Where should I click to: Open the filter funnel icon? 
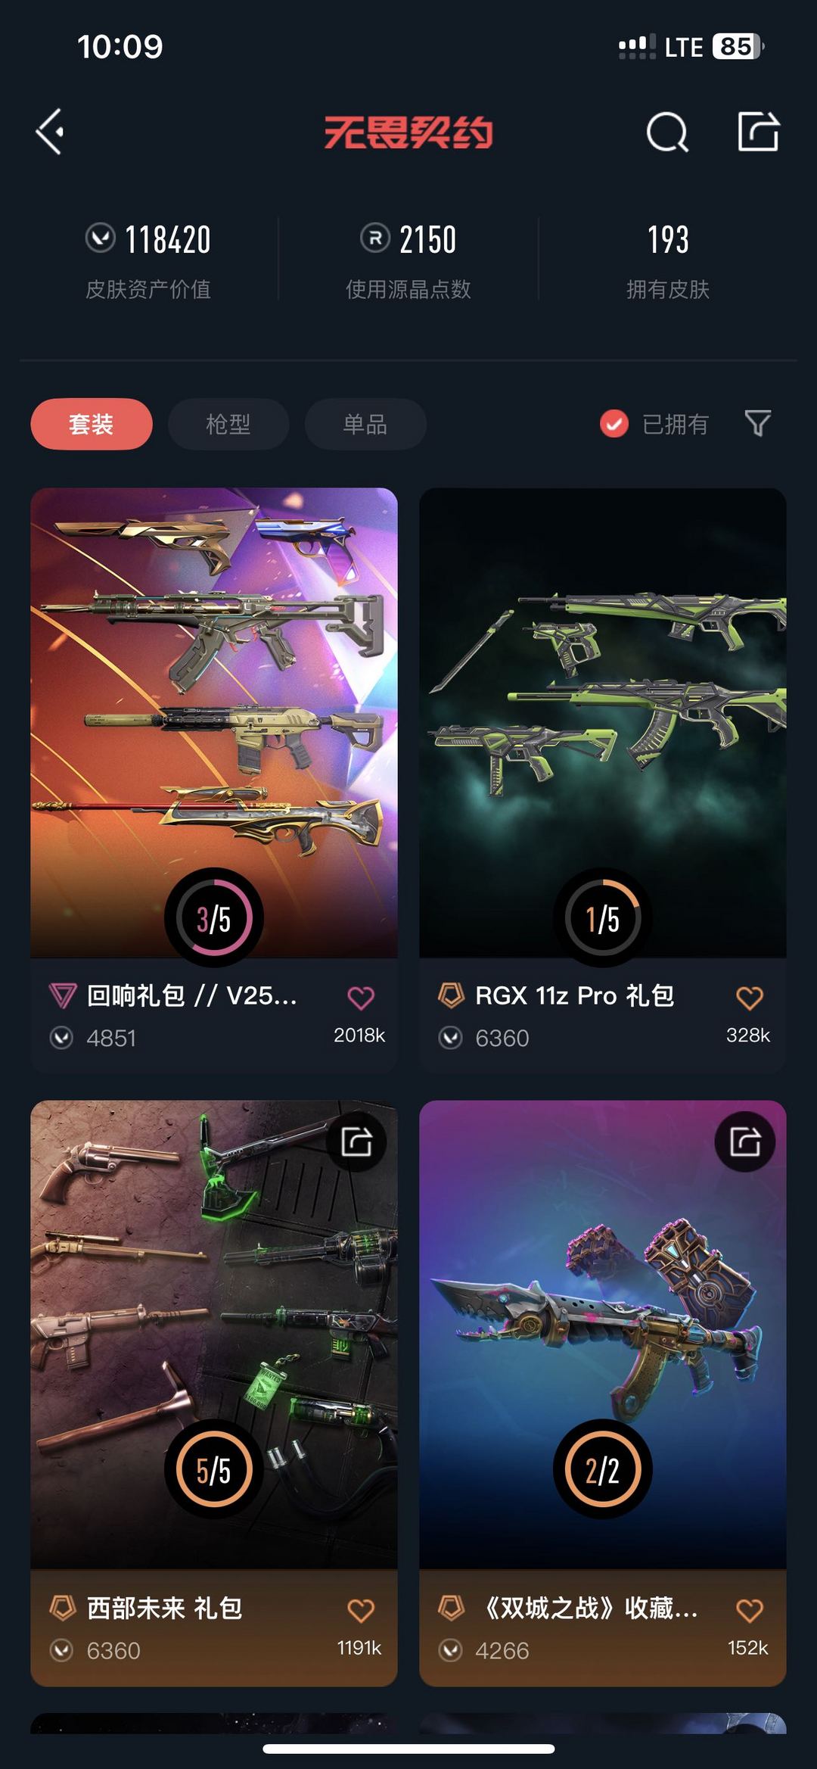[757, 423]
